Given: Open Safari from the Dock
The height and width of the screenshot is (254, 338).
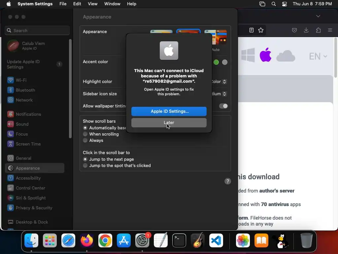Looking at the screenshot, I should pos(68,240).
